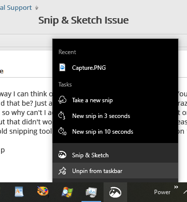Viewport: 187px width, 202px height.
Task: Click the Snip & Sketch taskbar icon
Action: pos(115,192)
